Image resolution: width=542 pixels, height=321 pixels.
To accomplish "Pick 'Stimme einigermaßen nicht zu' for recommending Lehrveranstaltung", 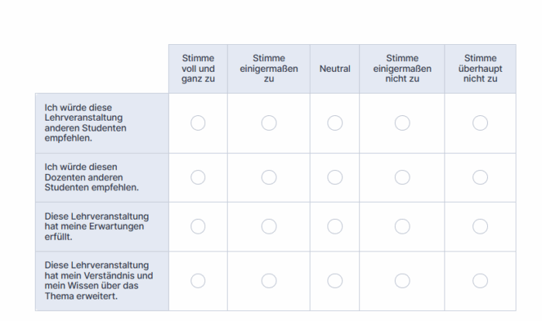I will click(x=402, y=123).
